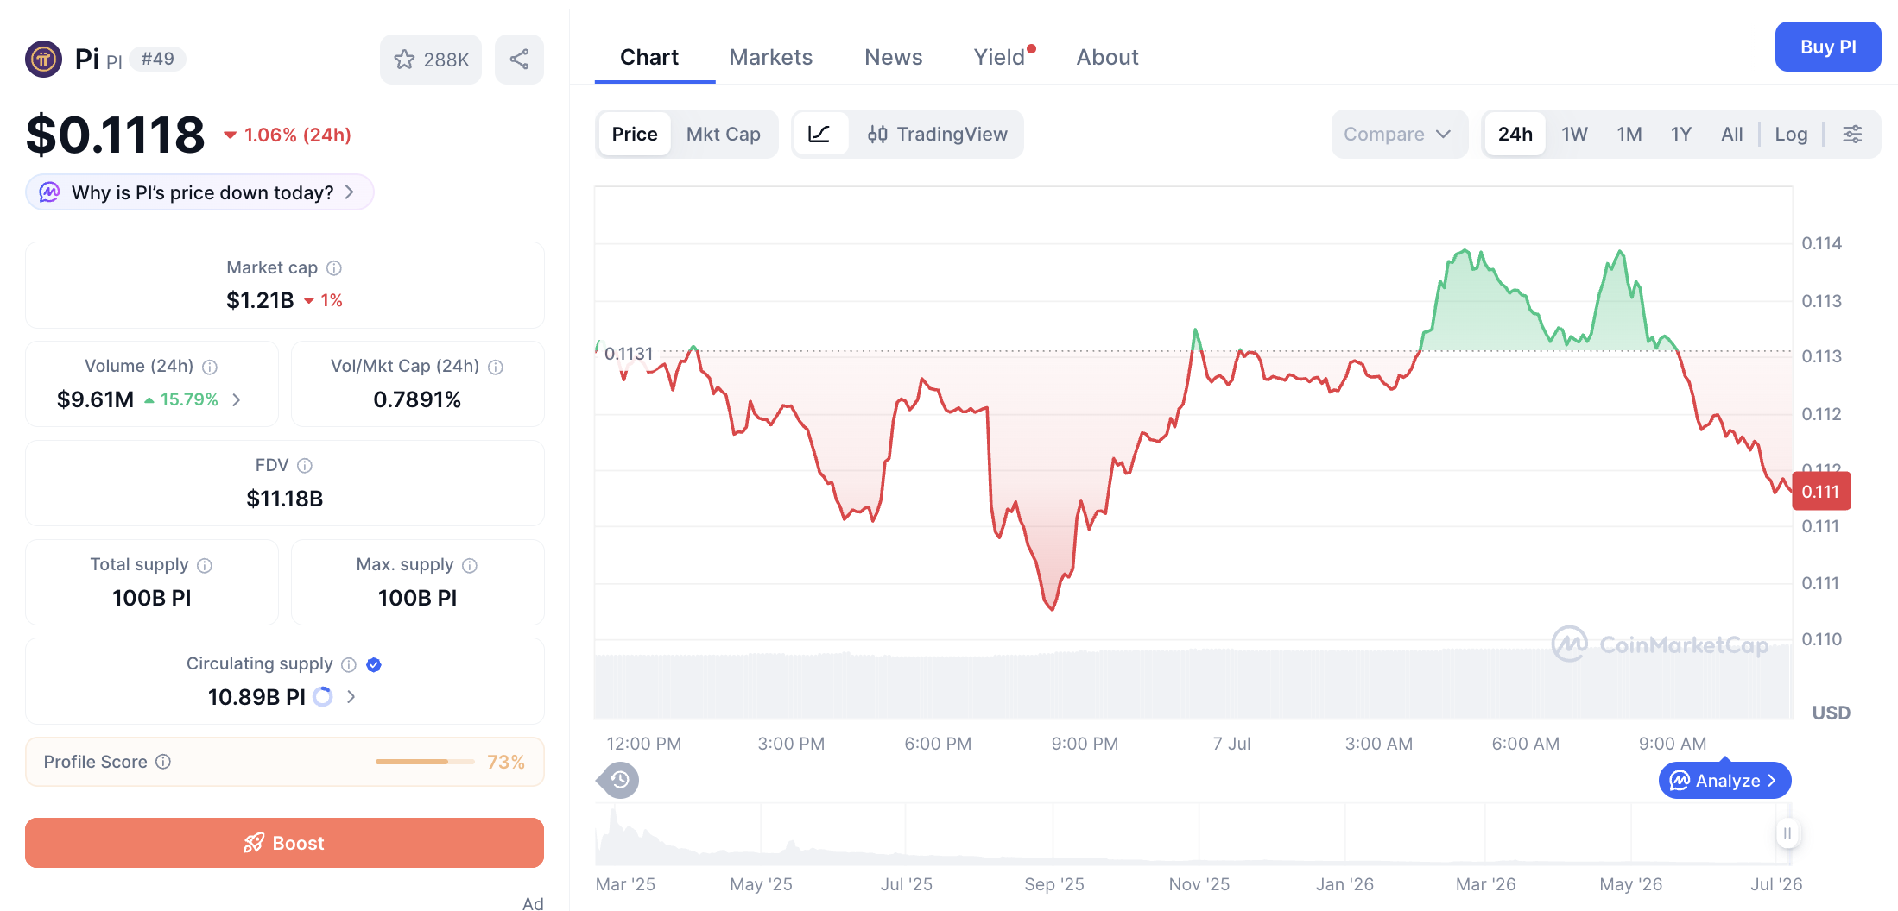Screen dimensions: 1898x911
Task: Click the timeline range slider handle
Action: pyautogui.click(x=1787, y=833)
